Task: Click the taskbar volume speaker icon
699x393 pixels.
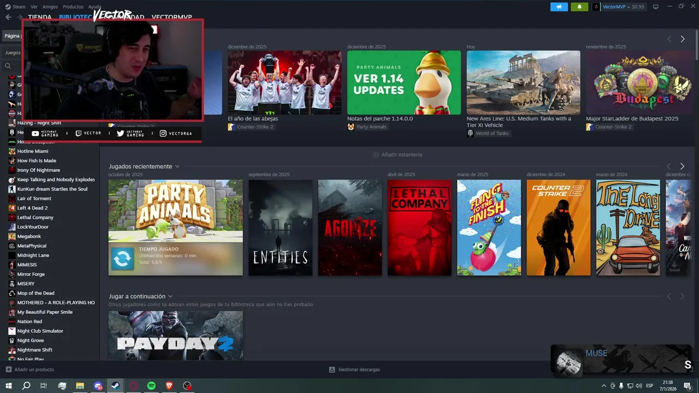Action: [x=639, y=385]
